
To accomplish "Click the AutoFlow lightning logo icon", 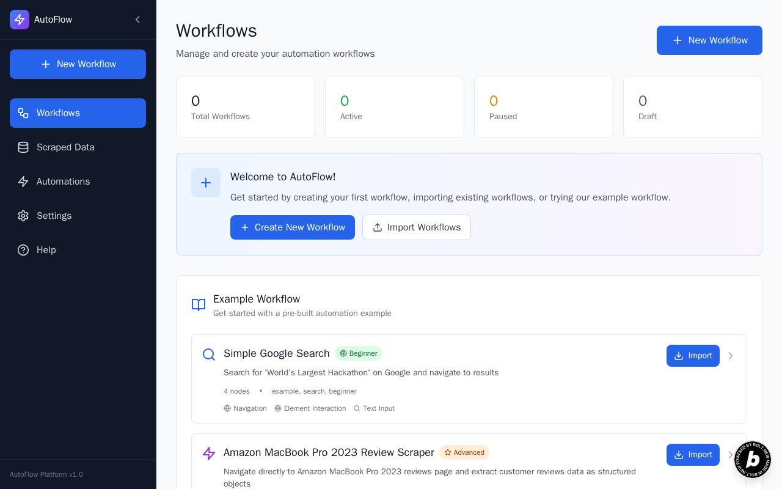I will (x=20, y=20).
